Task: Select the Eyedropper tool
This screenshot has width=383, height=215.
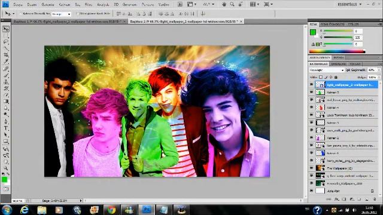Action: [6, 62]
